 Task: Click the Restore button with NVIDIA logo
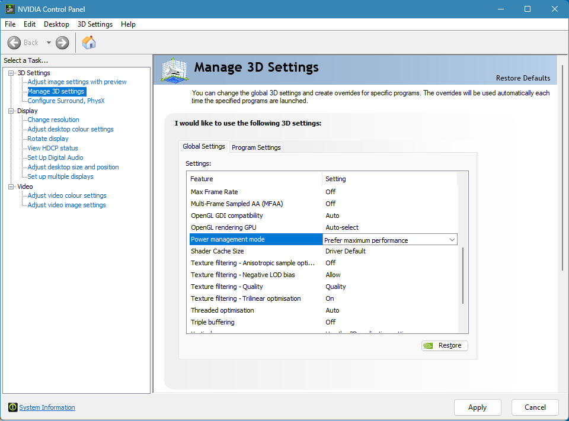pyautogui.click(x=445, y=346)
